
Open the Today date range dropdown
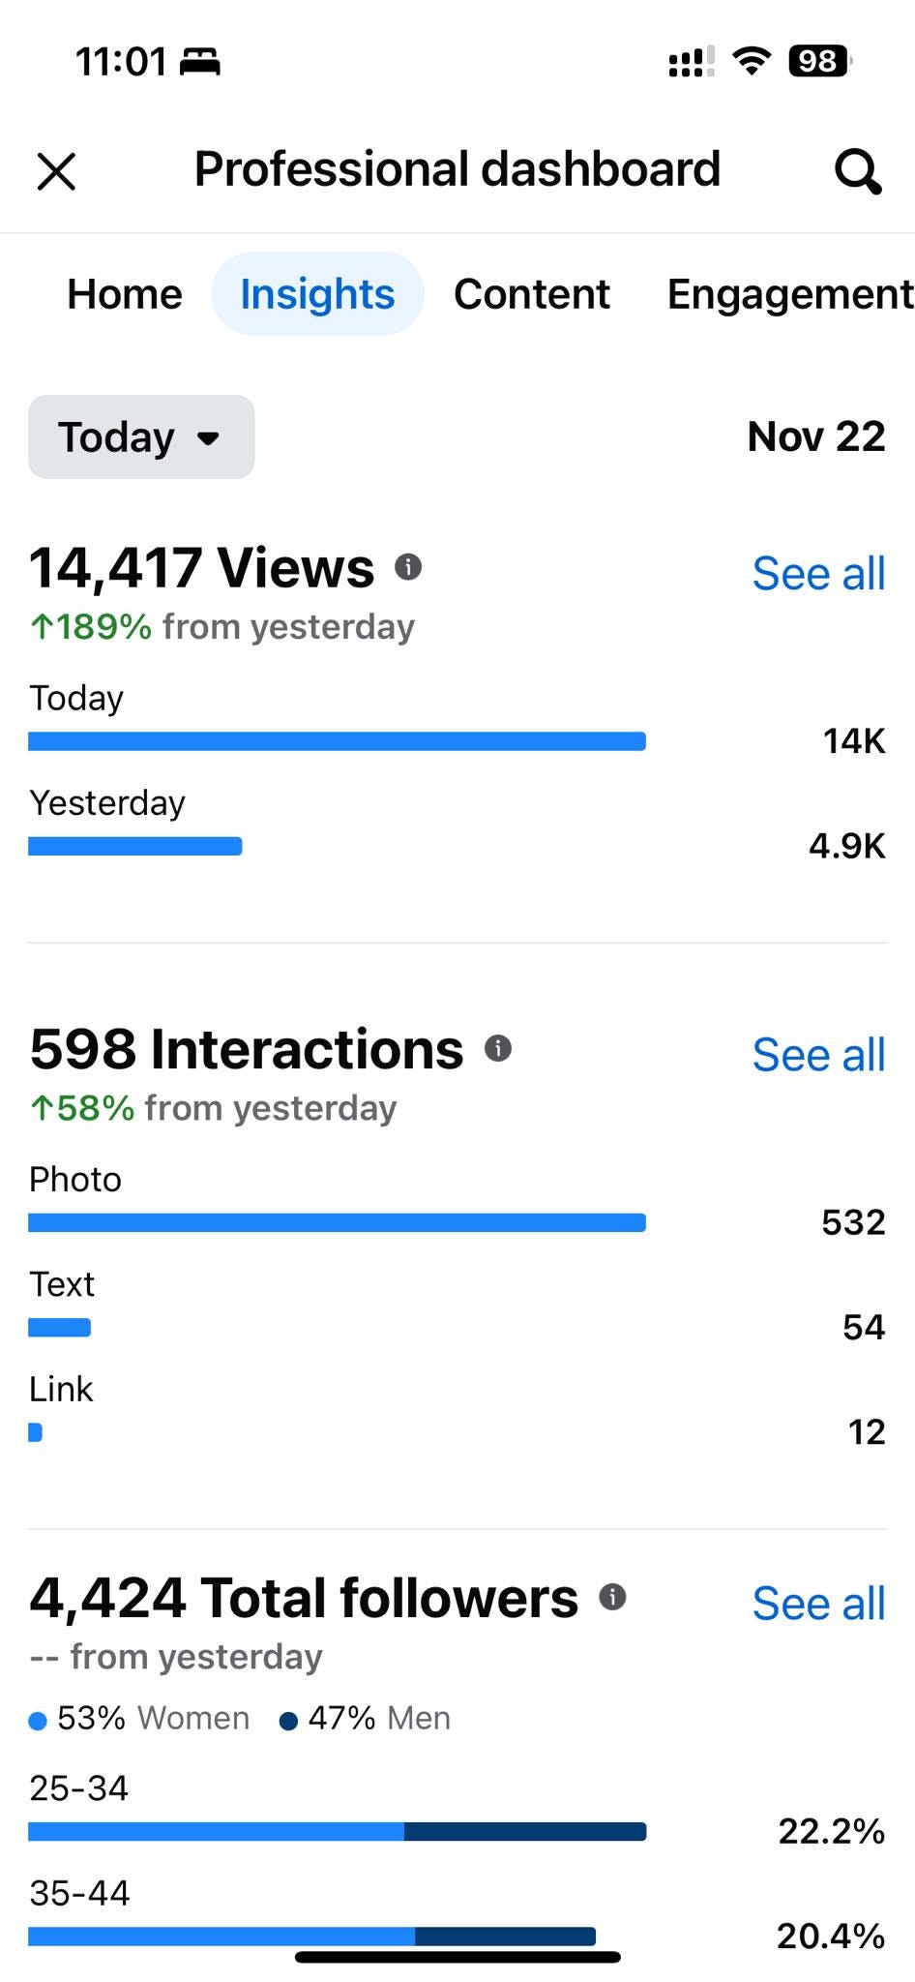pos(140,436)
